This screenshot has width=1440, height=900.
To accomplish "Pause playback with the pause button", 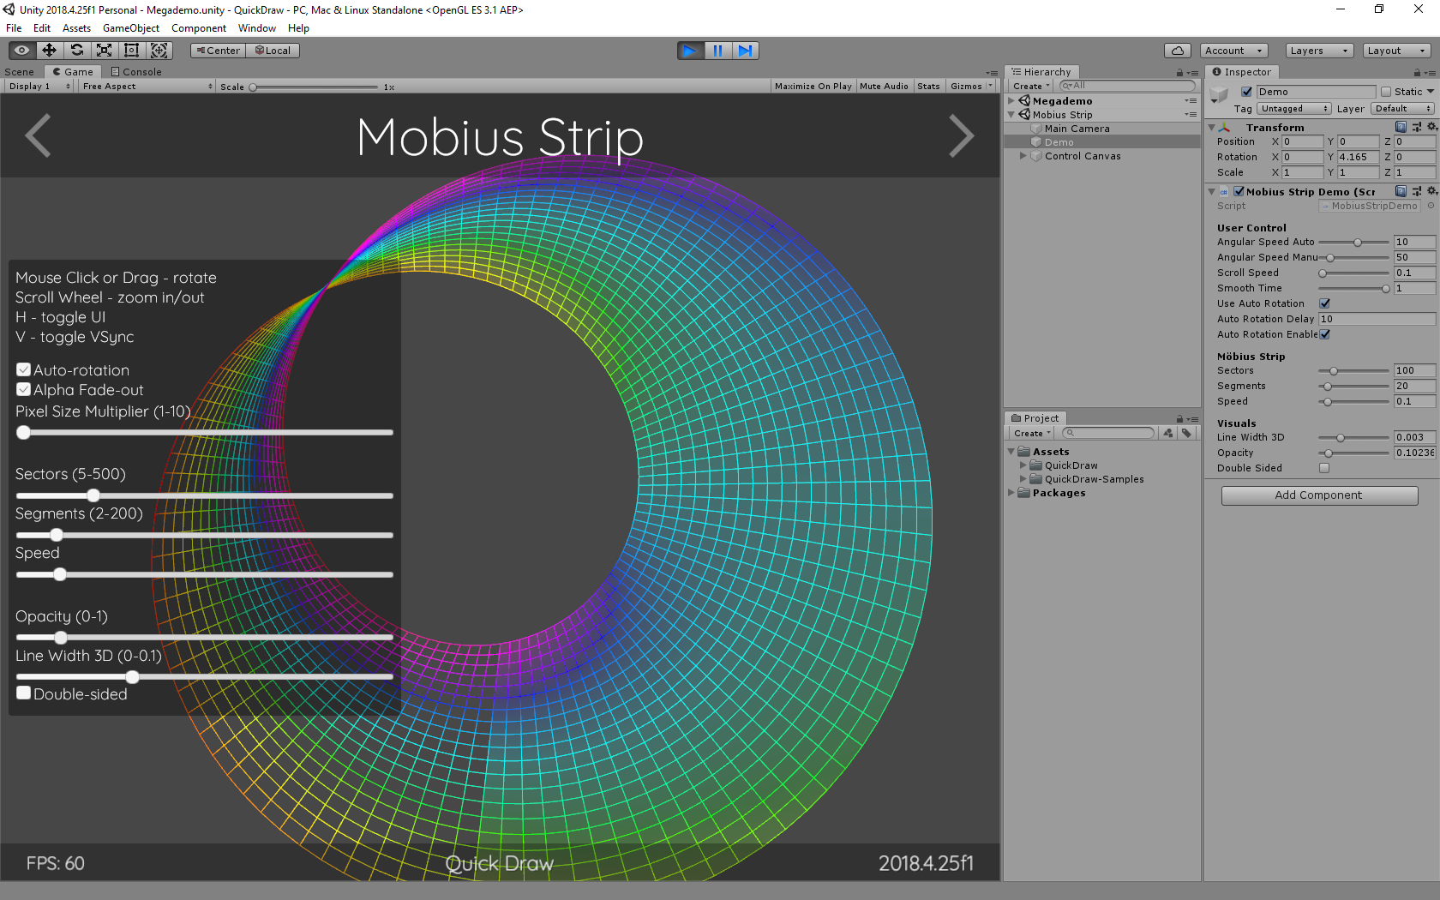I will point(717,50).
